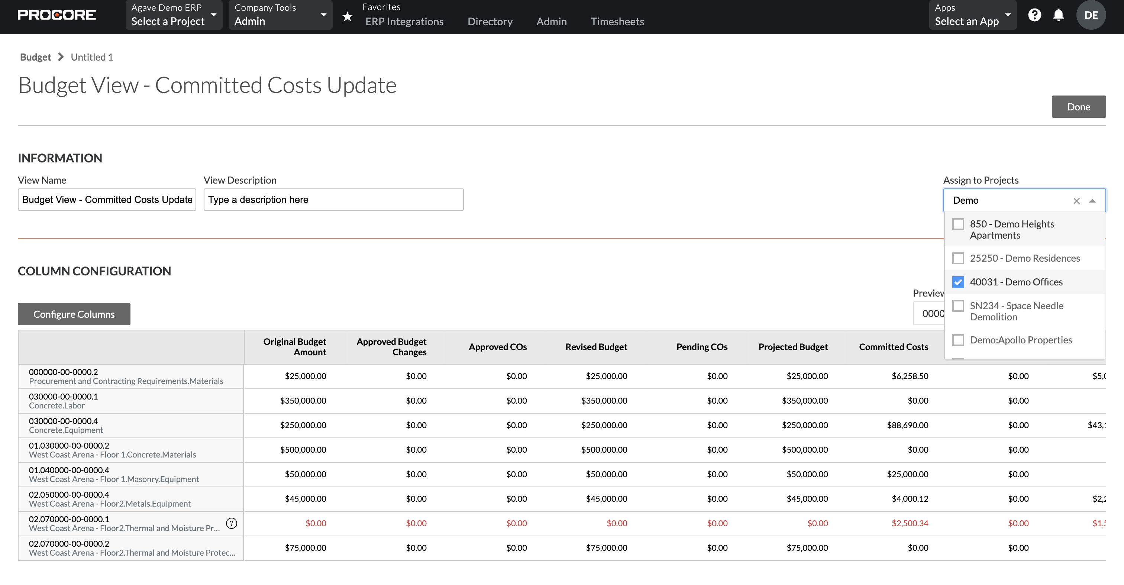The height and width of the screenshot is (585, 1124).
Task: Click the $350,000.00 original budget cell
Action: click(x=303, y=401)
